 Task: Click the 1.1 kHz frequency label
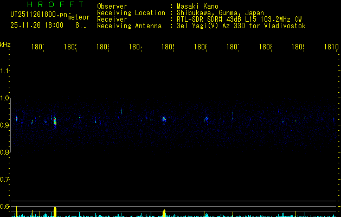coord(4,71)
